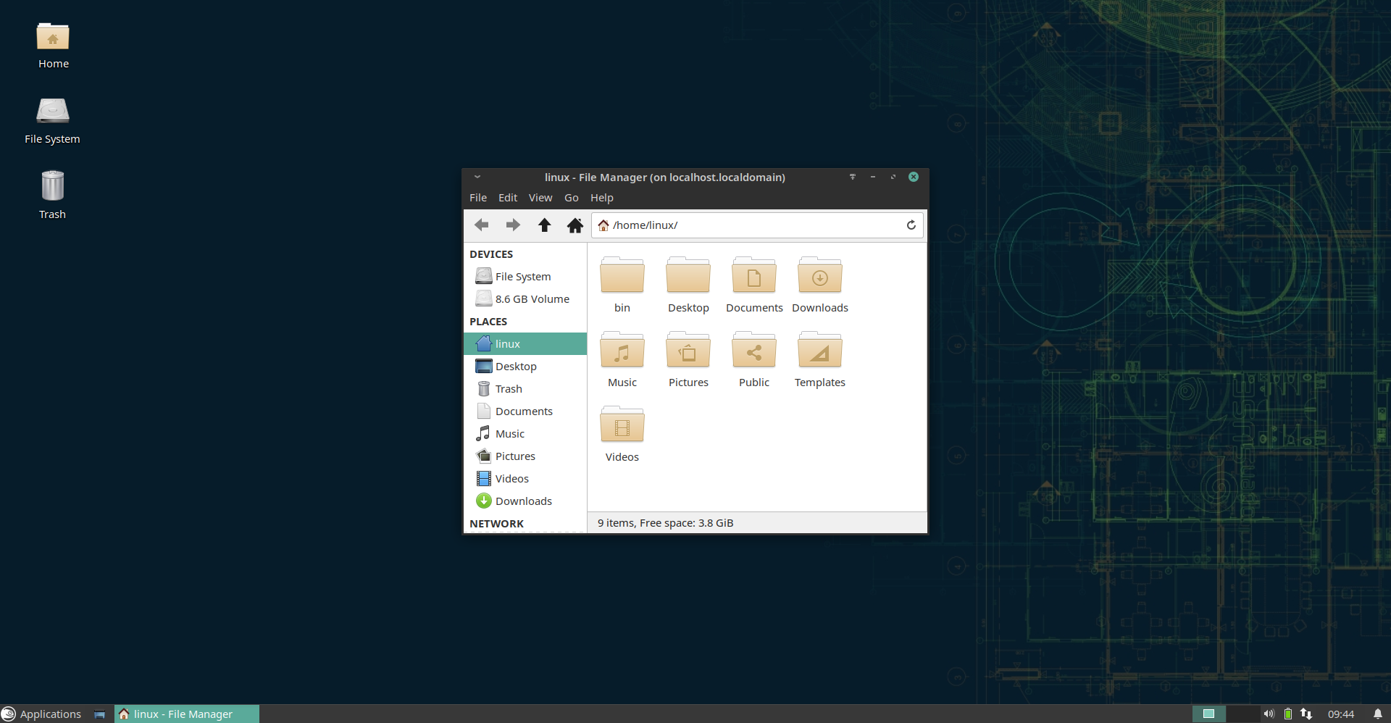Viewport: 1391px width, 723px height.
Task: Open the View menu
Action: [540, 198]
